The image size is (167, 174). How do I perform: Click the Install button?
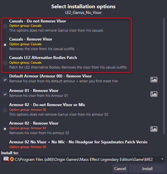(x=147, y=169)
